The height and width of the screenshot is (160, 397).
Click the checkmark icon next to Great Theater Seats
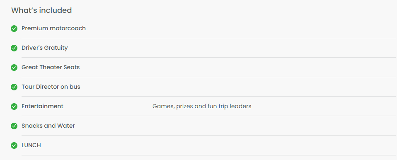(14, 68)
